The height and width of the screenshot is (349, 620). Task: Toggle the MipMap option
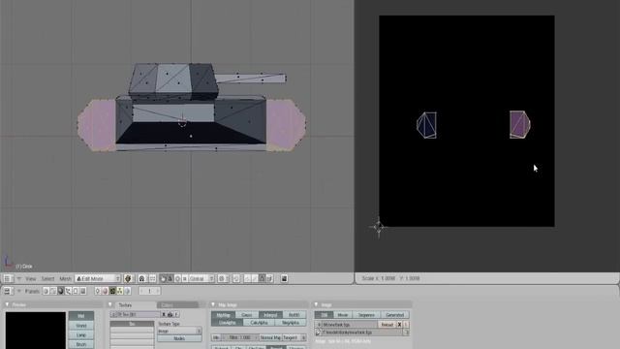tap(224, 315)
